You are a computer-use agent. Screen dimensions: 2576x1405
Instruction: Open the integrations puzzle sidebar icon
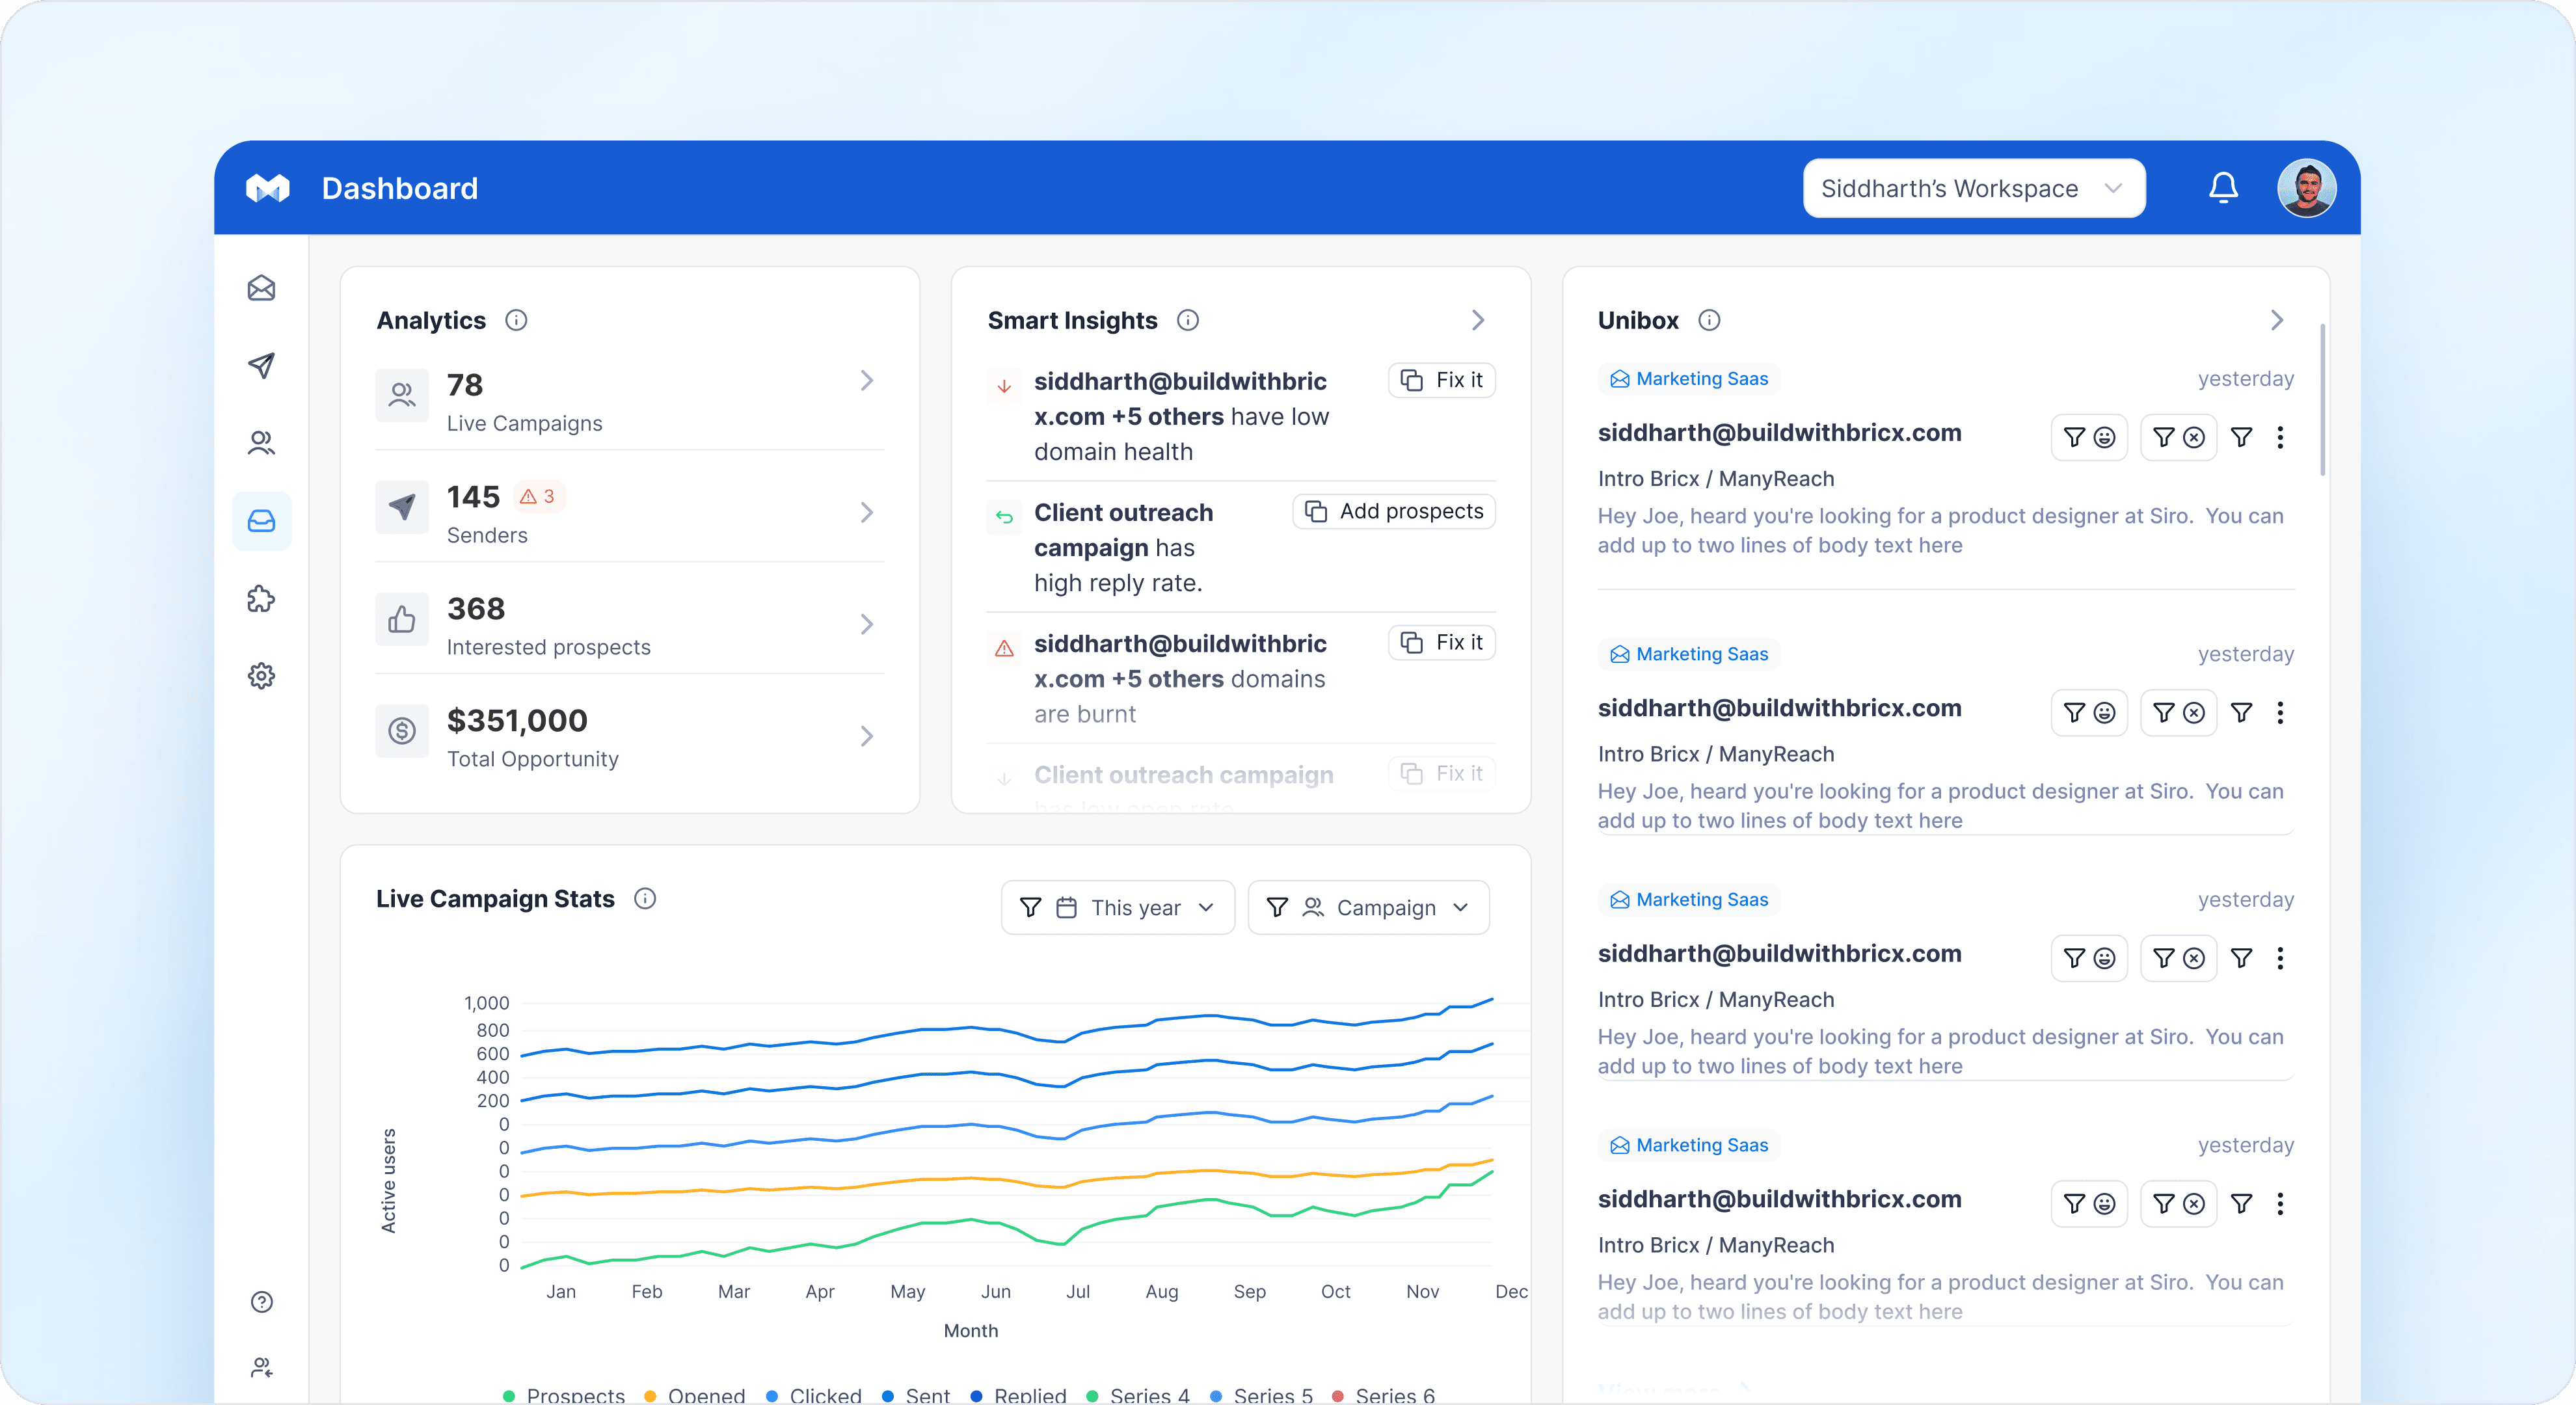click(x=261, y=598)
